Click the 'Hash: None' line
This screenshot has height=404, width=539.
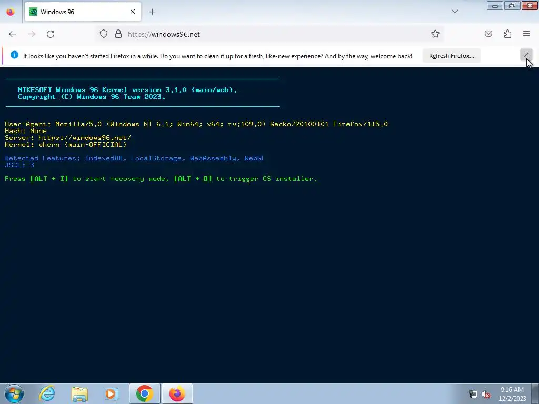(26, 131)
